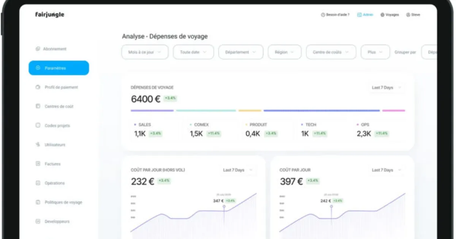
Task: Click the teal COMEX bar segment
Action: 206,111
